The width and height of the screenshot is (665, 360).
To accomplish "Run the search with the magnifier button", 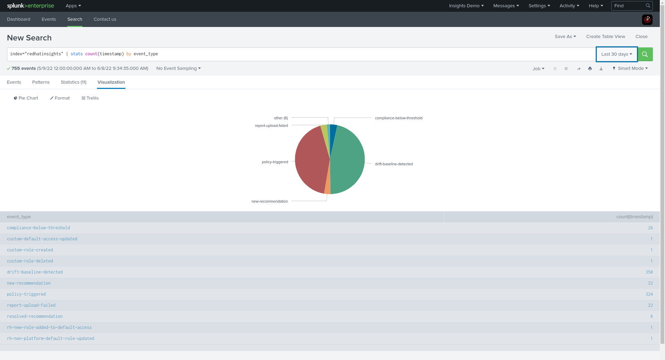I will (645, 54).
